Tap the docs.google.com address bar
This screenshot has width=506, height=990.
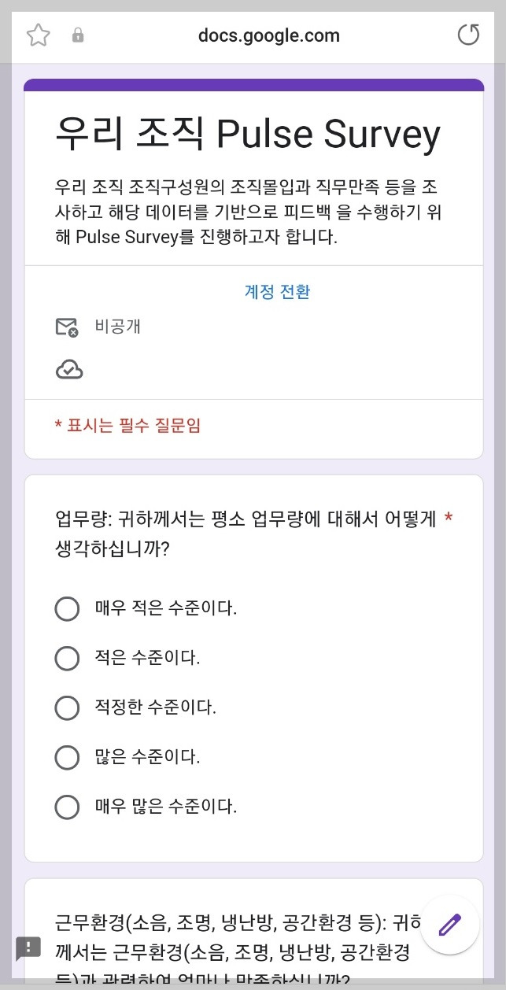(269, 35)
